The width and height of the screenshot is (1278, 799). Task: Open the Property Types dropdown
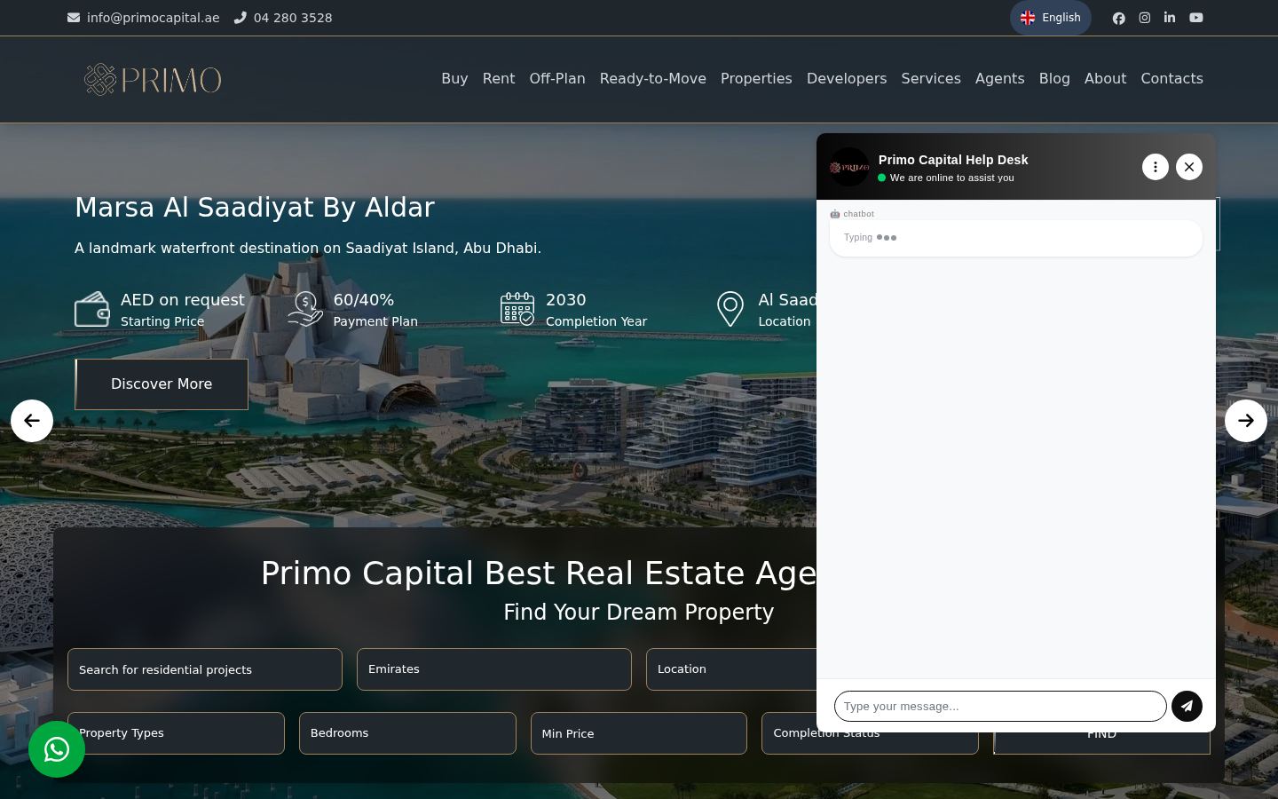click(176, 733)
